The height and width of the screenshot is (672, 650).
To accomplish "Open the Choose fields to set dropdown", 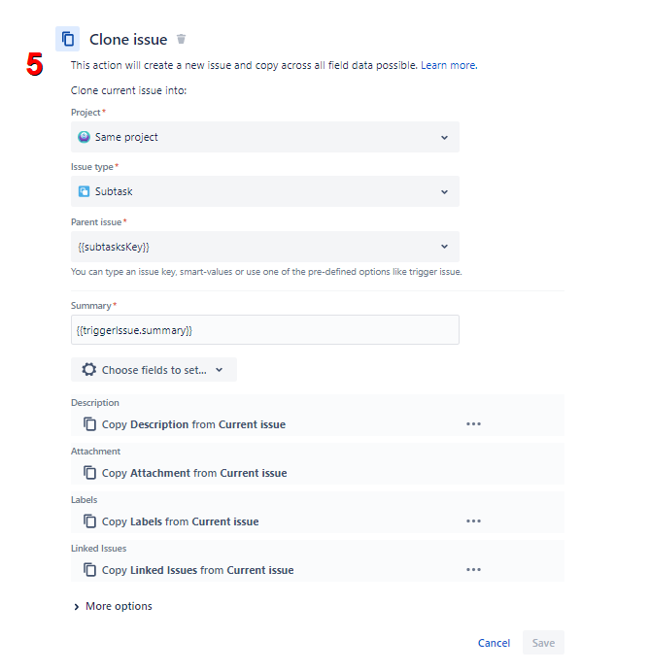I will tap(154, 369).
